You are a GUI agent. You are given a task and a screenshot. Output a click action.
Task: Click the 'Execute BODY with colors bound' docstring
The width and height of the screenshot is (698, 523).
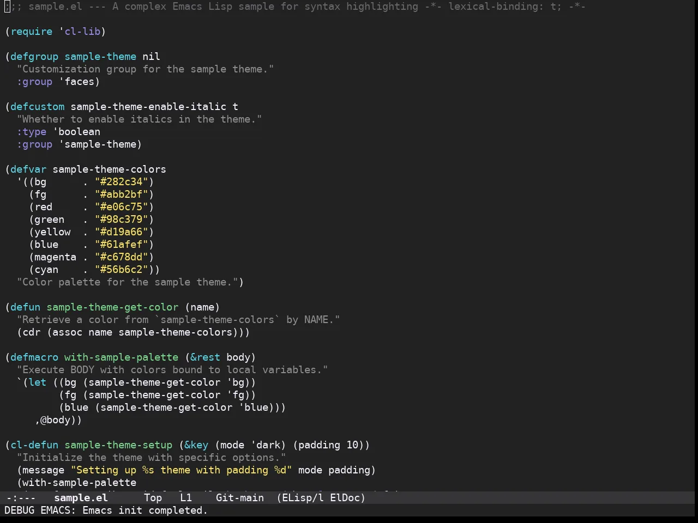pos(172,370)
